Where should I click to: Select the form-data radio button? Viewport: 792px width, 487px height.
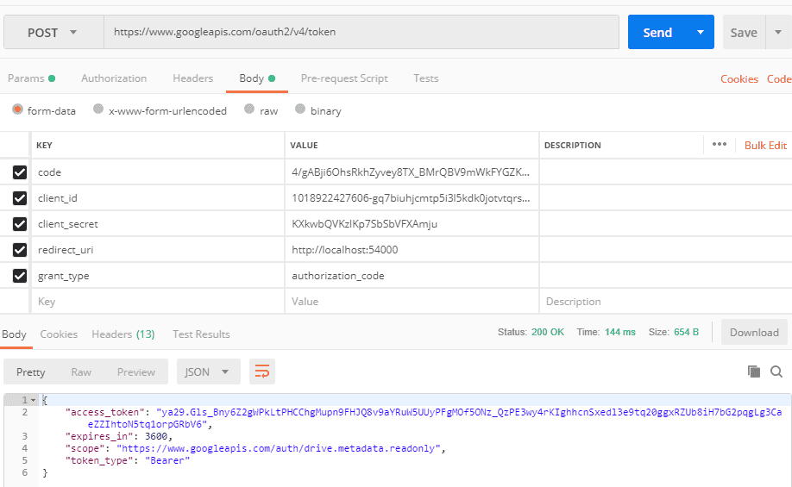point(17,109)
